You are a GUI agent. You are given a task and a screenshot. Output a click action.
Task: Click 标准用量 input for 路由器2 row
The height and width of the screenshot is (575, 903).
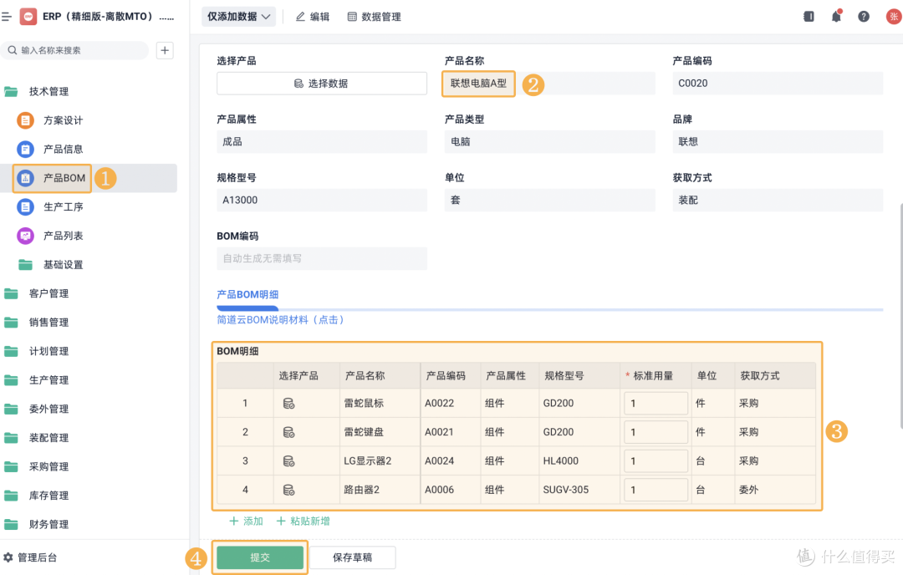pos(656,490)
